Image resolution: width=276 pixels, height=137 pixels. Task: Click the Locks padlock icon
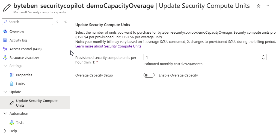tap(12, 84)
